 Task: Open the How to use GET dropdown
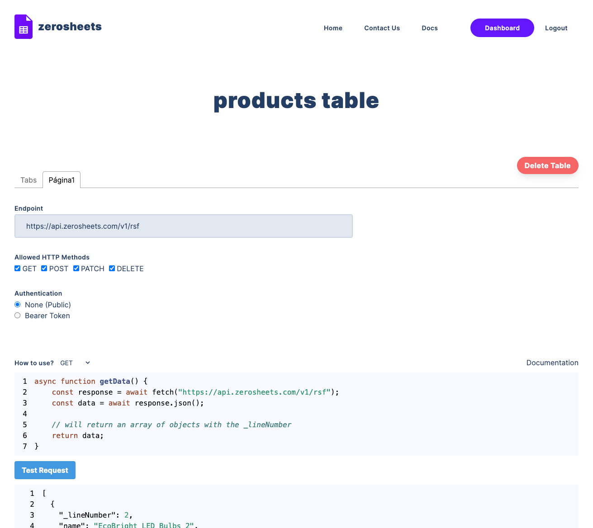[x=75, y=363]
